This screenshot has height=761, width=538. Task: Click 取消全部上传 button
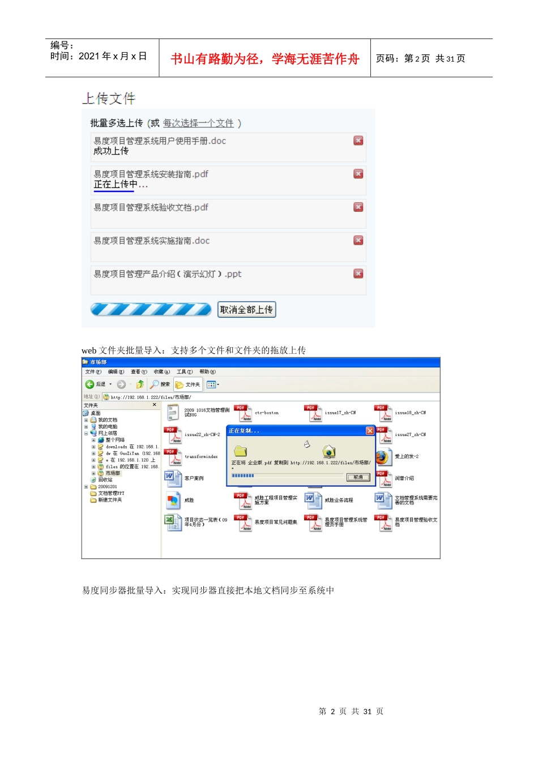click(246, 310)
